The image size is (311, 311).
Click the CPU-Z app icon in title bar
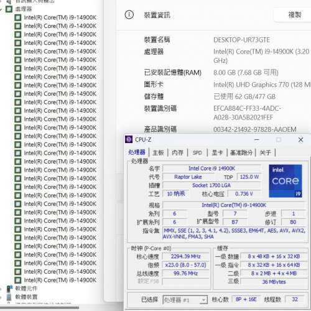129,139
